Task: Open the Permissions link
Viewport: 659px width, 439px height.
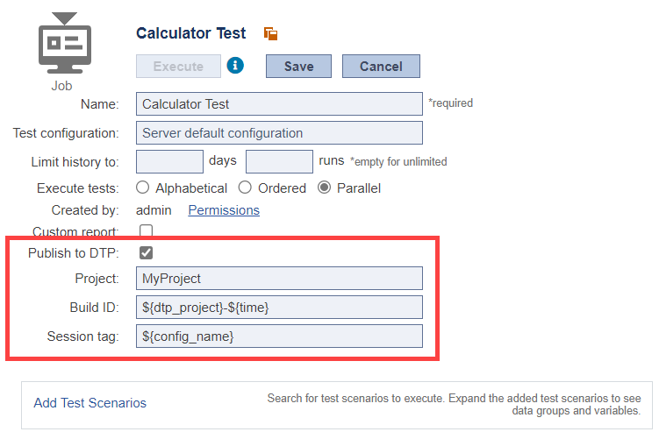Action: (224, 210)
